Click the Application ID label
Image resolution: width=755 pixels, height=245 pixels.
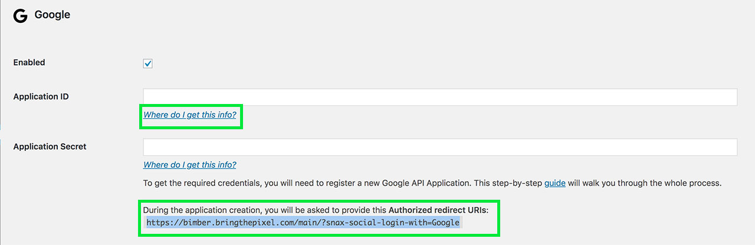click(x=41, y=96)
